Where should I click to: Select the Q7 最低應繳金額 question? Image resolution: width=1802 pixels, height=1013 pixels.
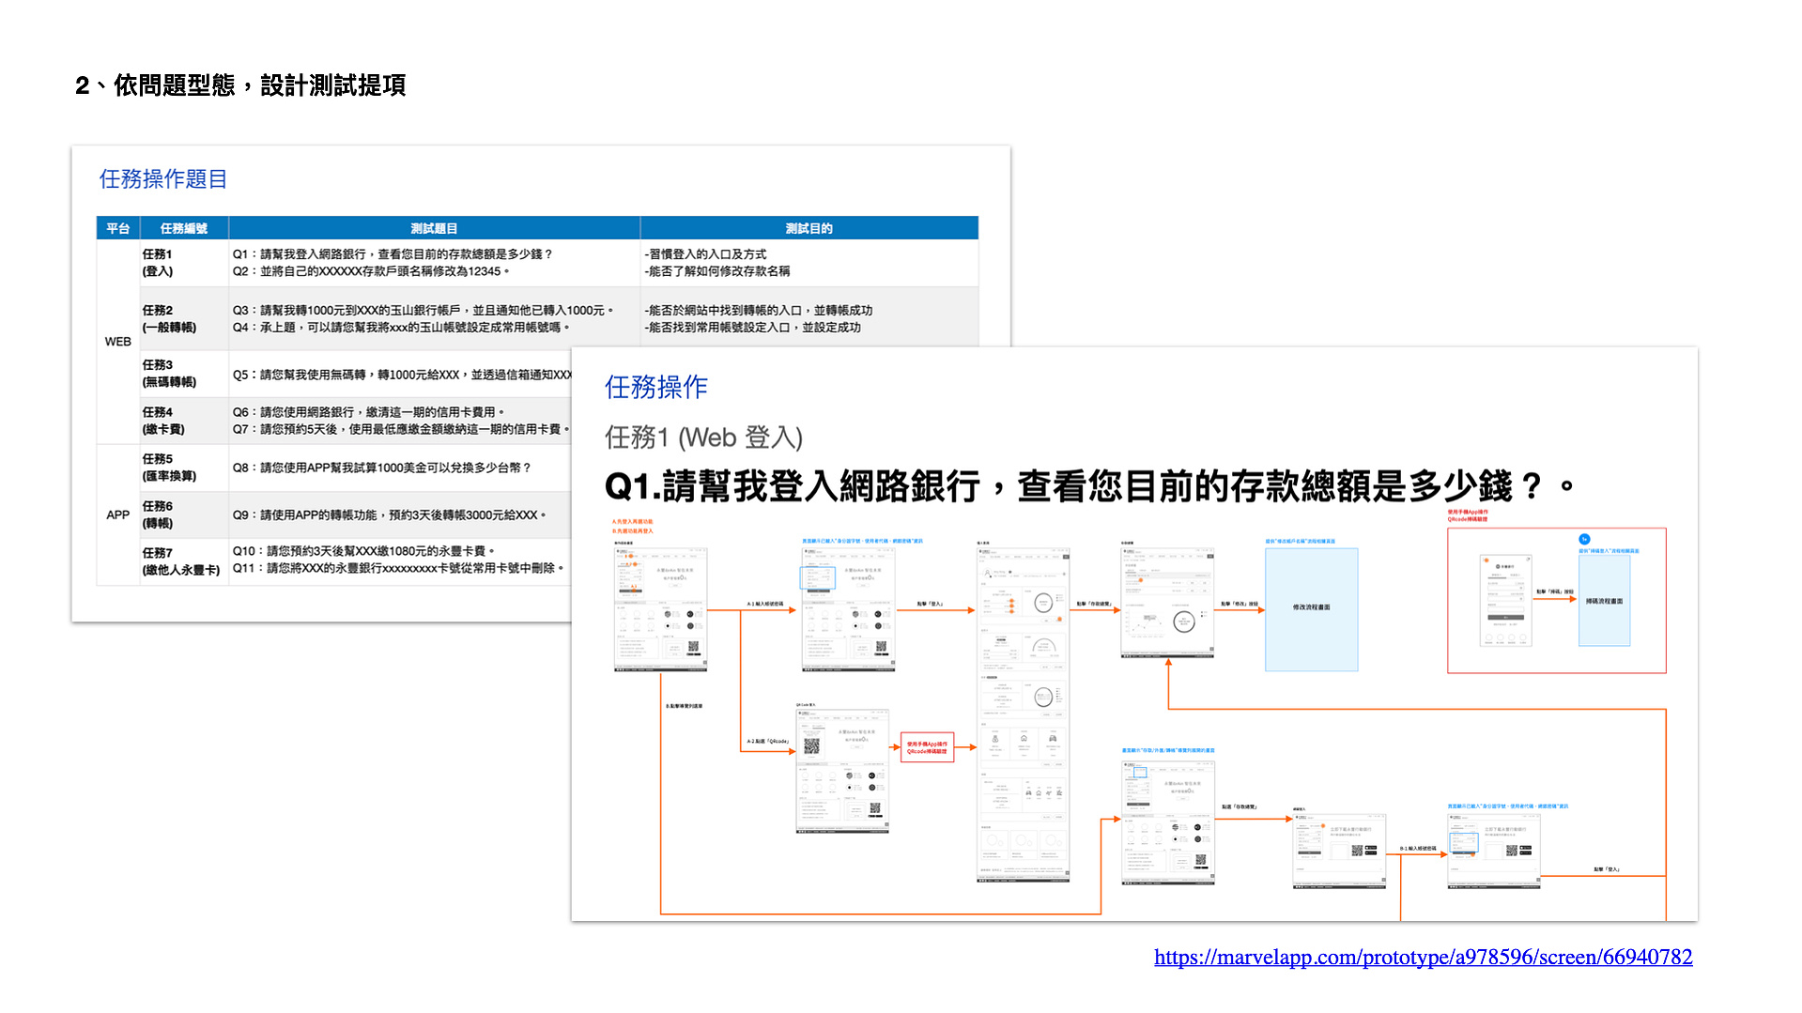(x=401, y=429)
